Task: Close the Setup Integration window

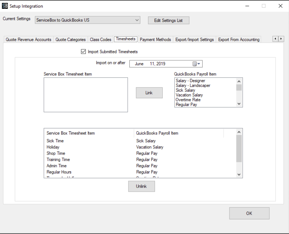Action: coord(280,6)
